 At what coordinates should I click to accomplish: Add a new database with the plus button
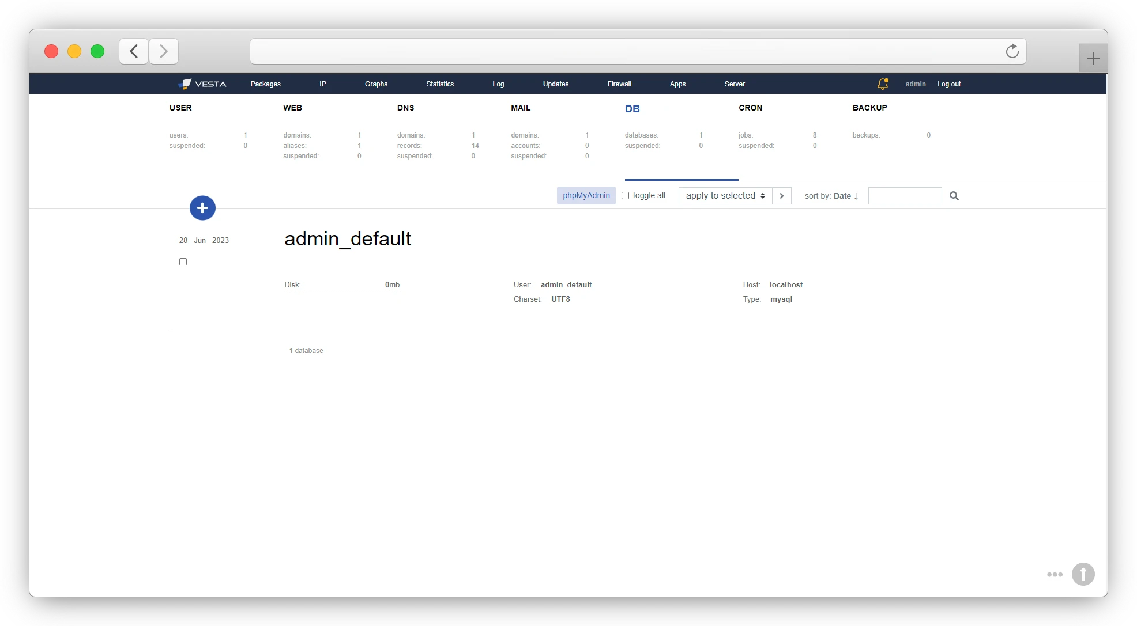pos(202,208)
